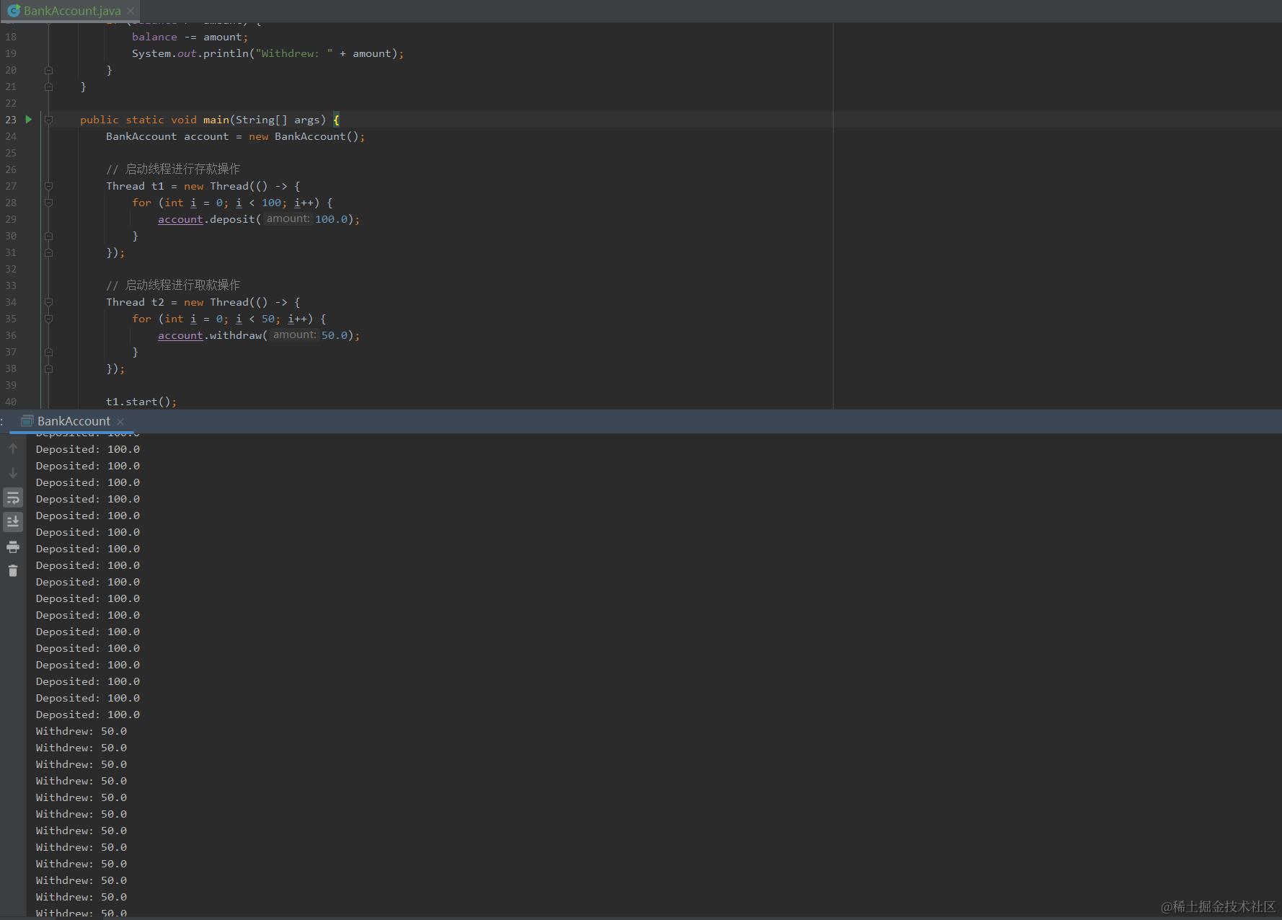
Task: Click the amount: hint in deposit call
Action: [x=288, y=218]
